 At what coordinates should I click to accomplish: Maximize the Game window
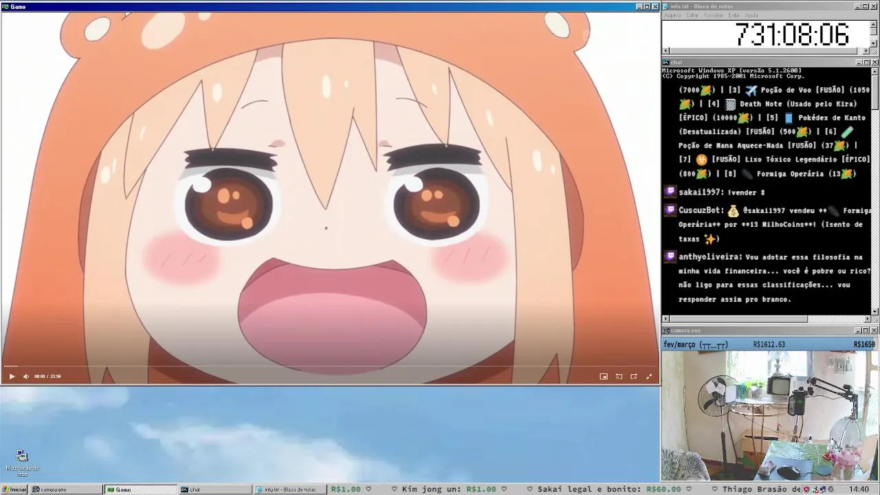click(x=647, y=6)
